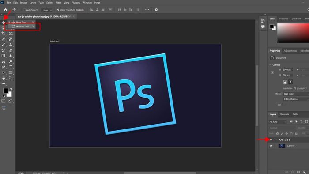Open the layer Kind filter dropdown
309x174 pixels.
click(278, 122)
